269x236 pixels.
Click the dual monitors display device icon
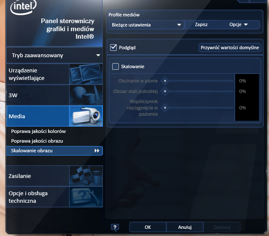click(x=86, y=74)
